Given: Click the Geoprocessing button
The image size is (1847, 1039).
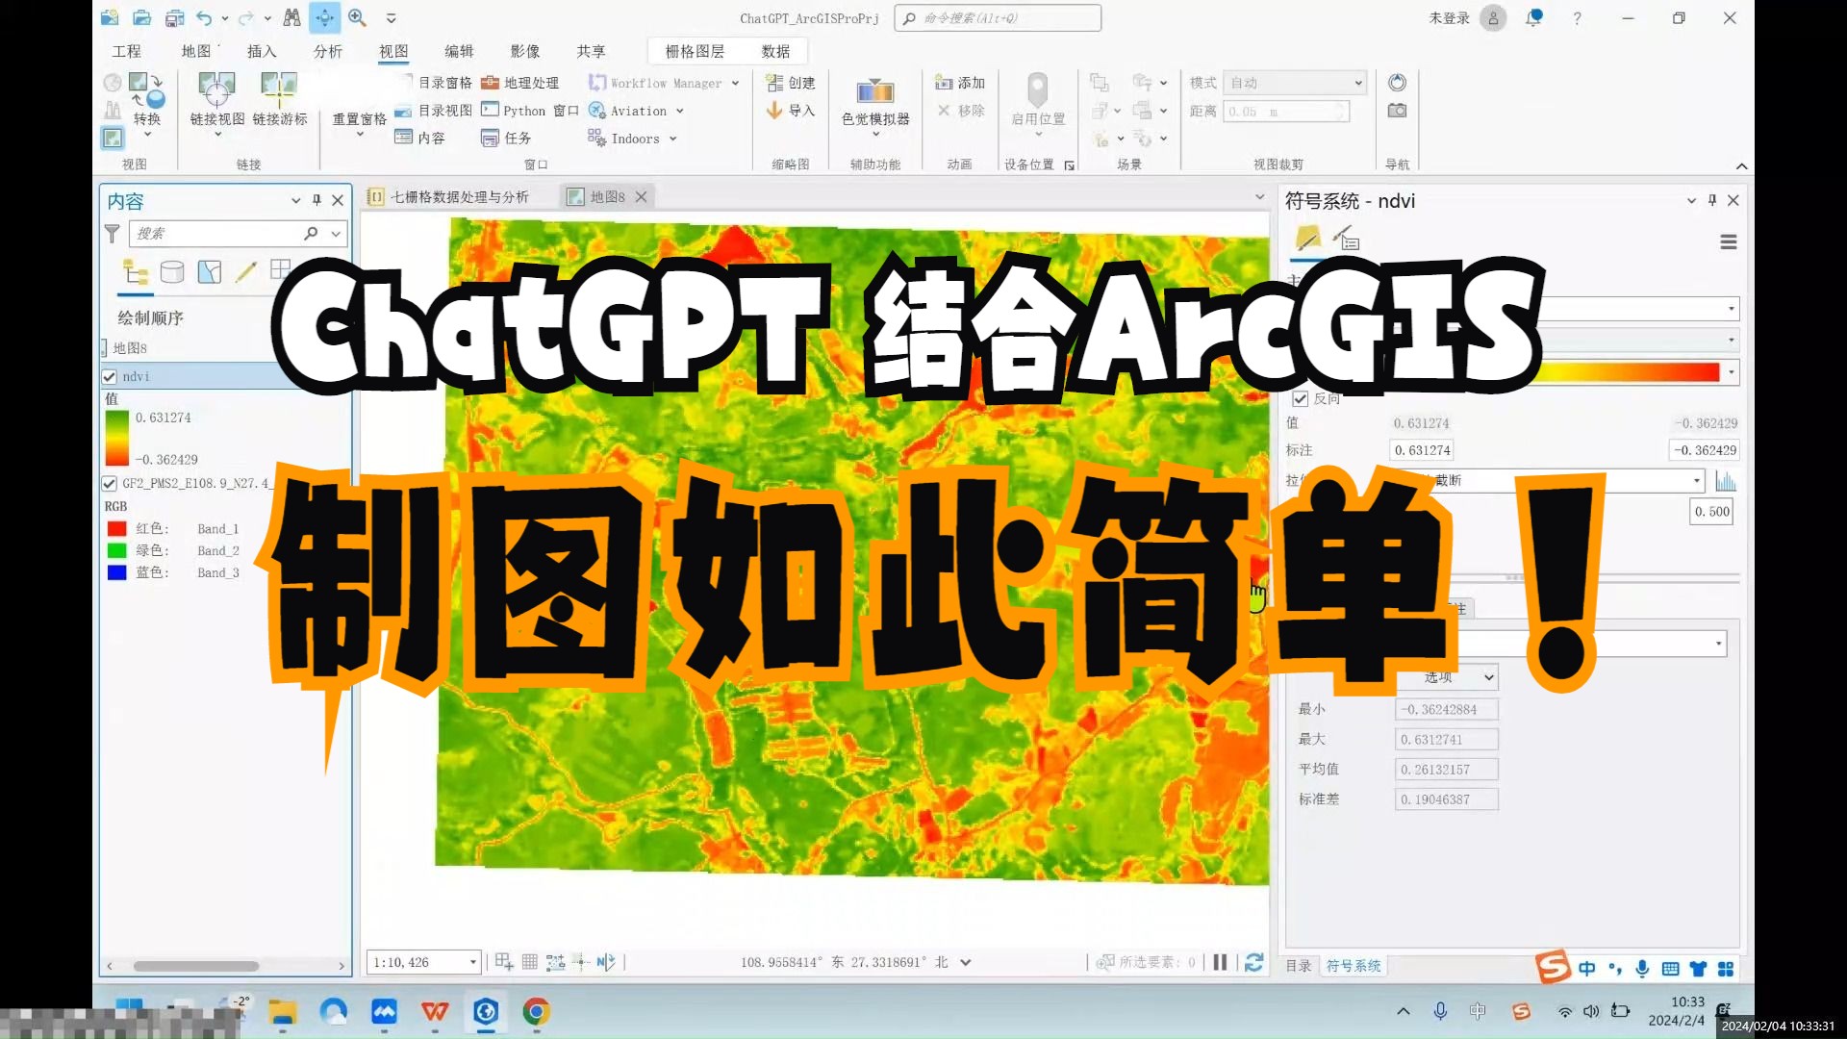Looking at the screenshot, I should [x=520, y=83].
